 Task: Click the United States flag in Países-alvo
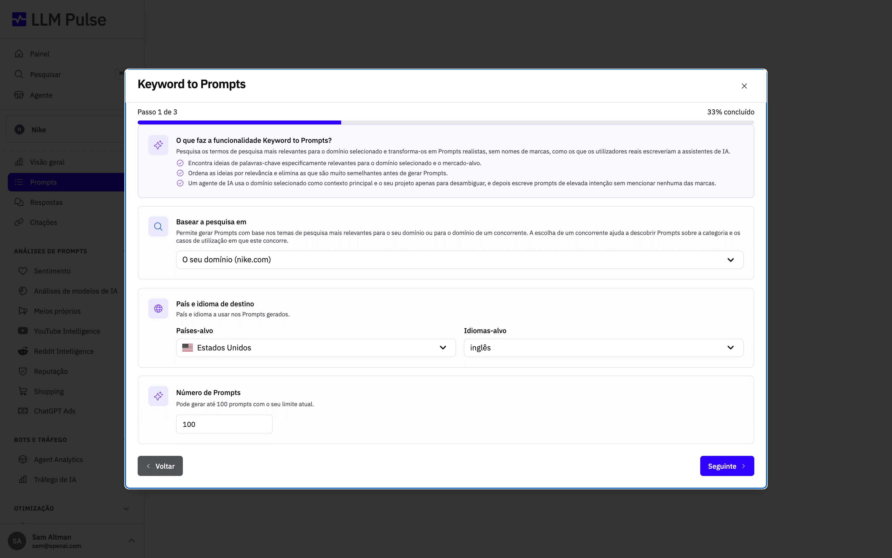tap(188, 348)
